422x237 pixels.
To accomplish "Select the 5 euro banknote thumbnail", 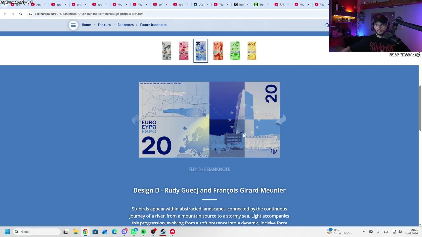I will [167, 51].
